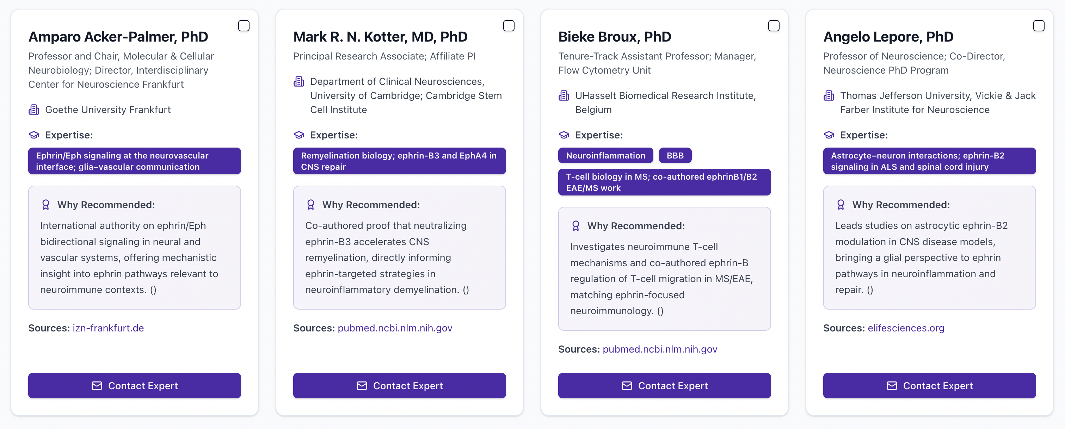Check the checkbox on Mark Kotter's card
The height and width of the screenshot is (429, 1065).
click(x=509, y=25)
